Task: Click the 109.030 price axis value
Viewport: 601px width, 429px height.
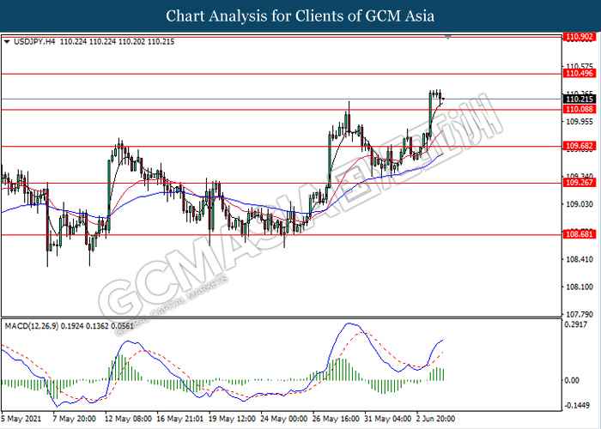Action: pyautogui.click(x=580, y=204)
